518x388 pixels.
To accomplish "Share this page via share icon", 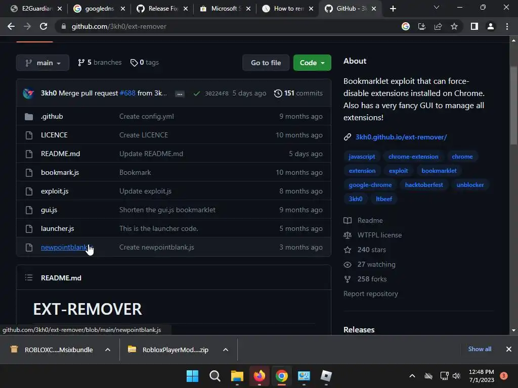I will click(438, 26).
